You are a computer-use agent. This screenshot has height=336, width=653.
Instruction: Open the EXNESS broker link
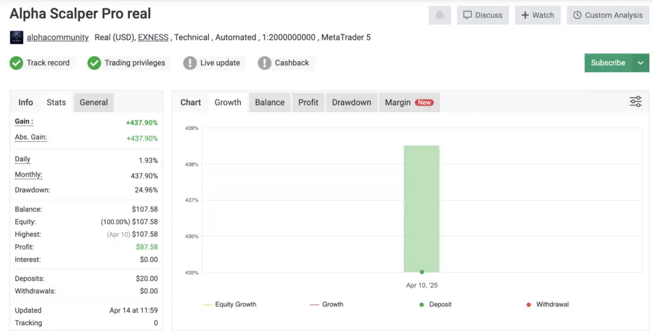click(153, 38)
